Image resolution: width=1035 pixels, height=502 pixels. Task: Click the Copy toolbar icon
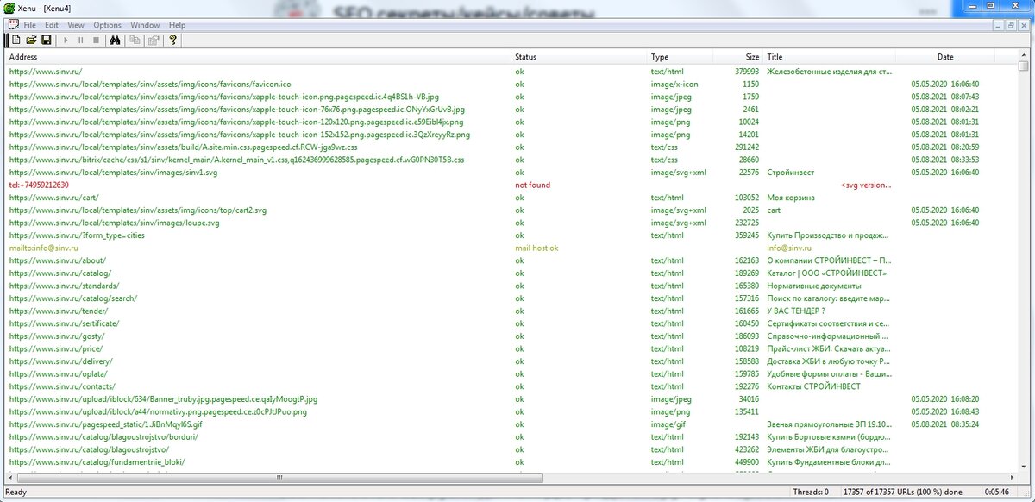[x=135, y=40]
